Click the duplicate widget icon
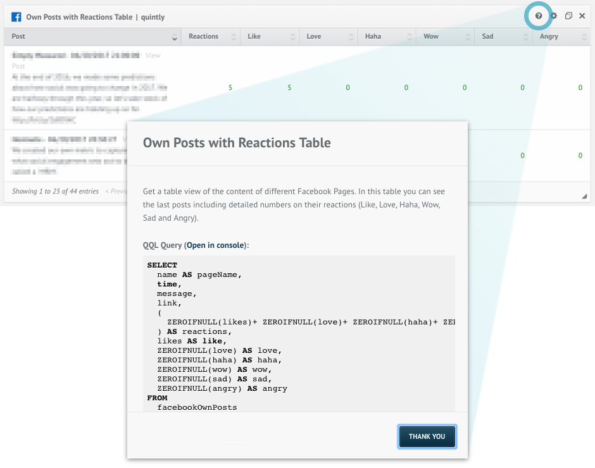Viewport: 595px width, 468px height. 568,16
